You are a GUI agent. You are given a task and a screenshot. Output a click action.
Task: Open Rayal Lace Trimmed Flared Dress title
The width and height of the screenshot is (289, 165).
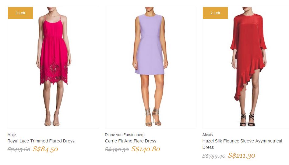click(41, 141)
